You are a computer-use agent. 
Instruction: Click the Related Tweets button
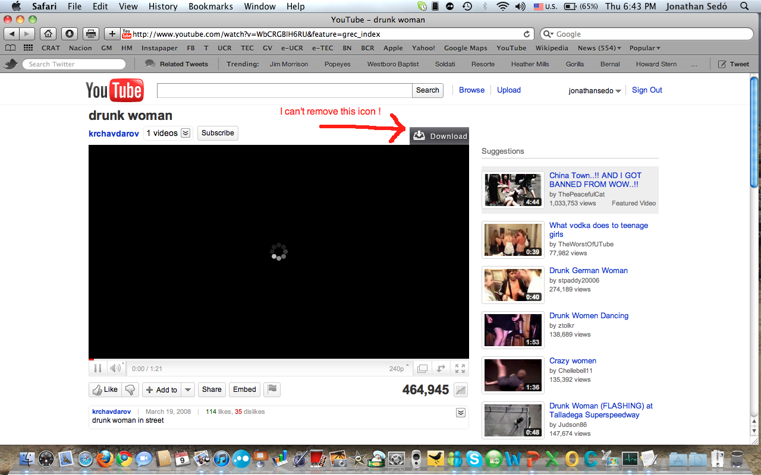coord(177,64)
